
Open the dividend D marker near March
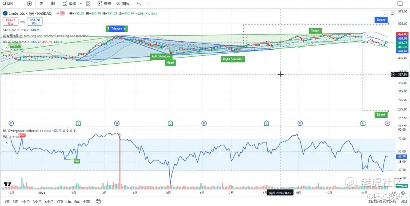point(117,123)
